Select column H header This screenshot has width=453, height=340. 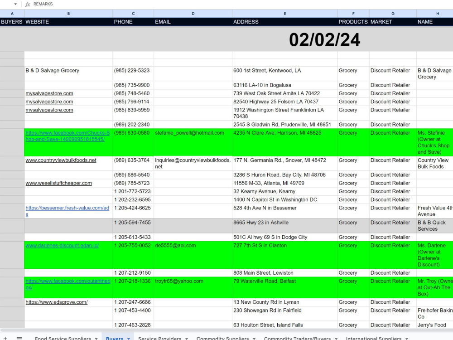coord(435,14)
